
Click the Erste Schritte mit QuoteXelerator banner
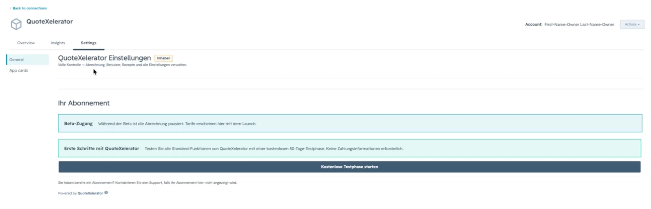350,148
